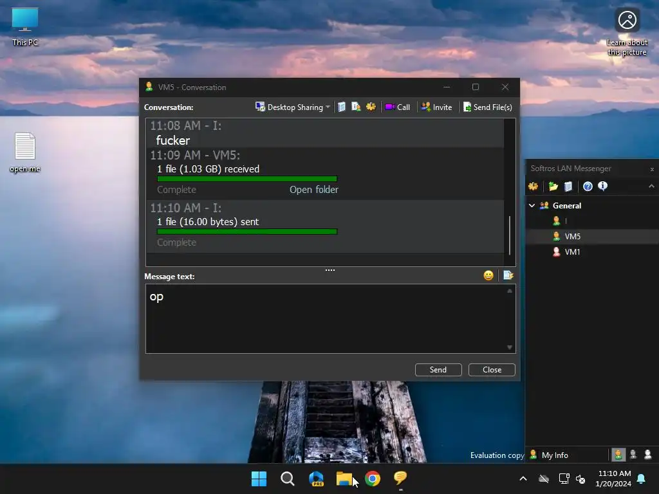Select user VM5 in contact list
The height and width of the screenshot is (494, 659).
[592, 237]
